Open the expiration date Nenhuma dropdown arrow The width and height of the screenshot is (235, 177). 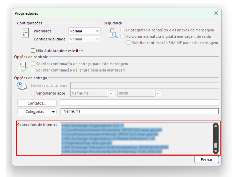tap(111, 94)
